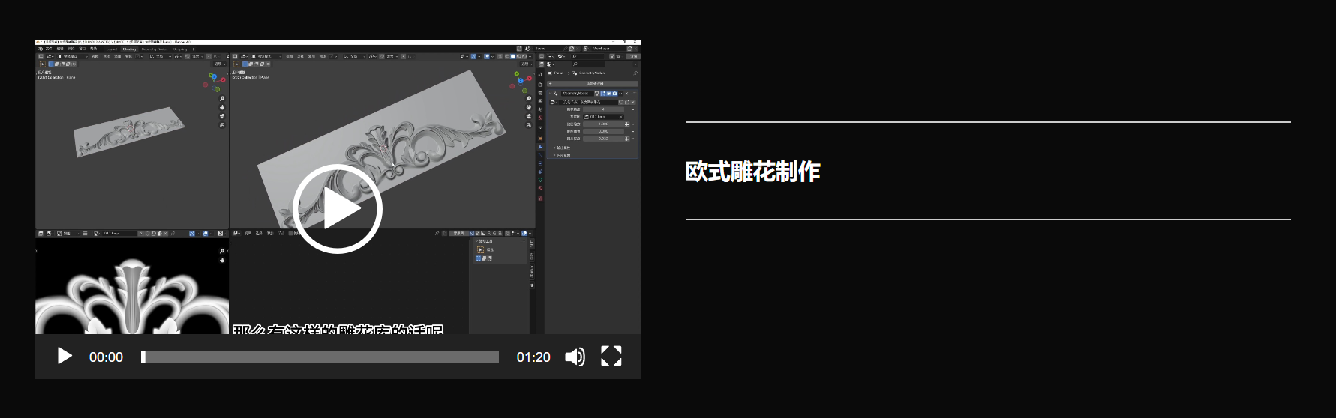The width and height of the screenshot is (1336, 418).
Task: Click the 欧式雕花制作 title text
Action: pos(752,172)
